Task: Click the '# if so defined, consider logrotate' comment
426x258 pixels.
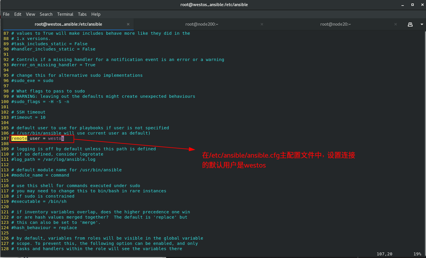Action: click(57, 154)
